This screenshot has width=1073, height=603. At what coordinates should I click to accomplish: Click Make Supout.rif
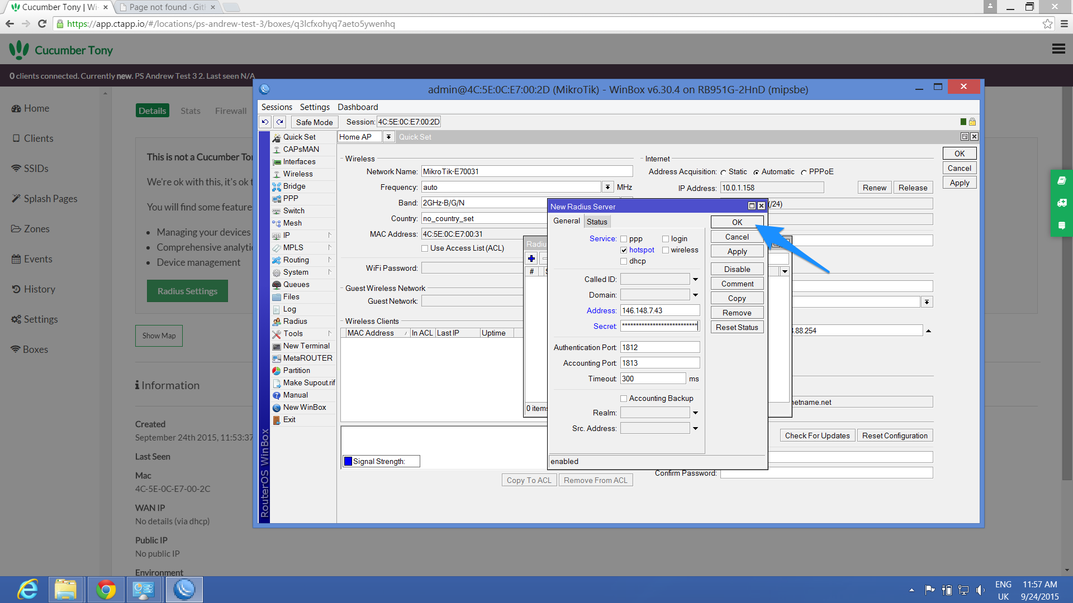point(308,382)
